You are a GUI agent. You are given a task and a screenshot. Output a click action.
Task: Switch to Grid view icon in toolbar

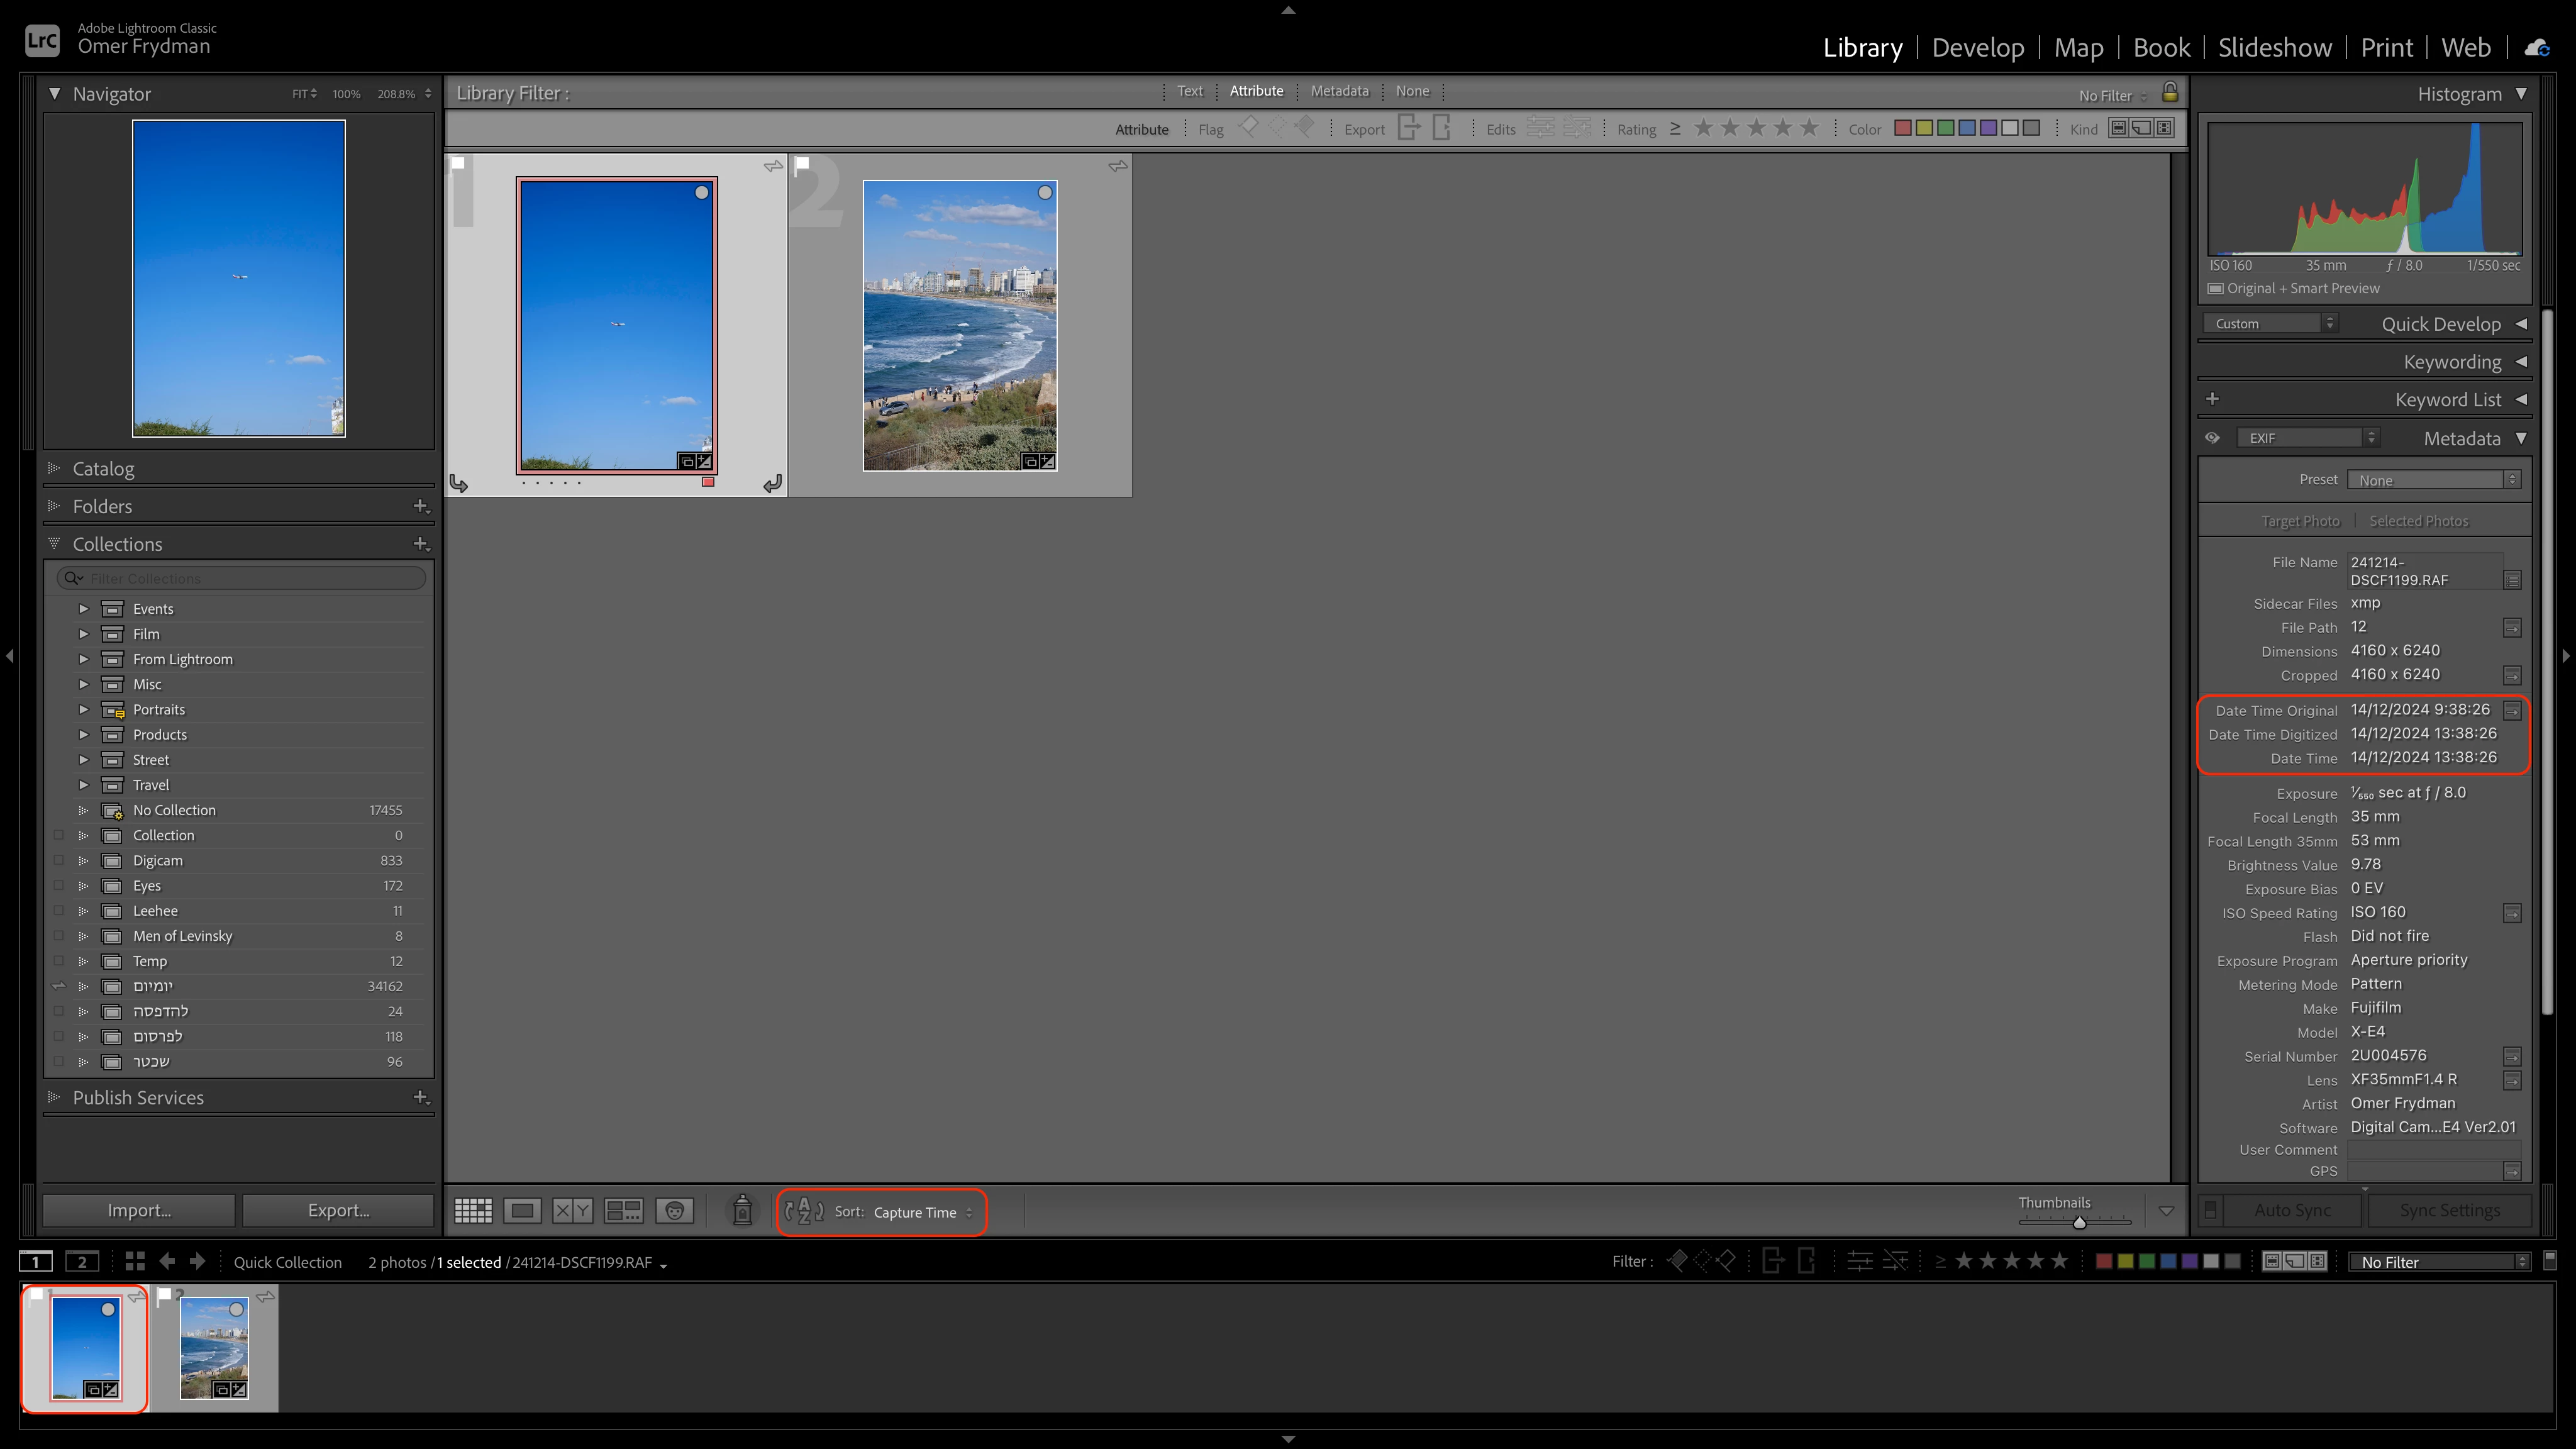473,1211
